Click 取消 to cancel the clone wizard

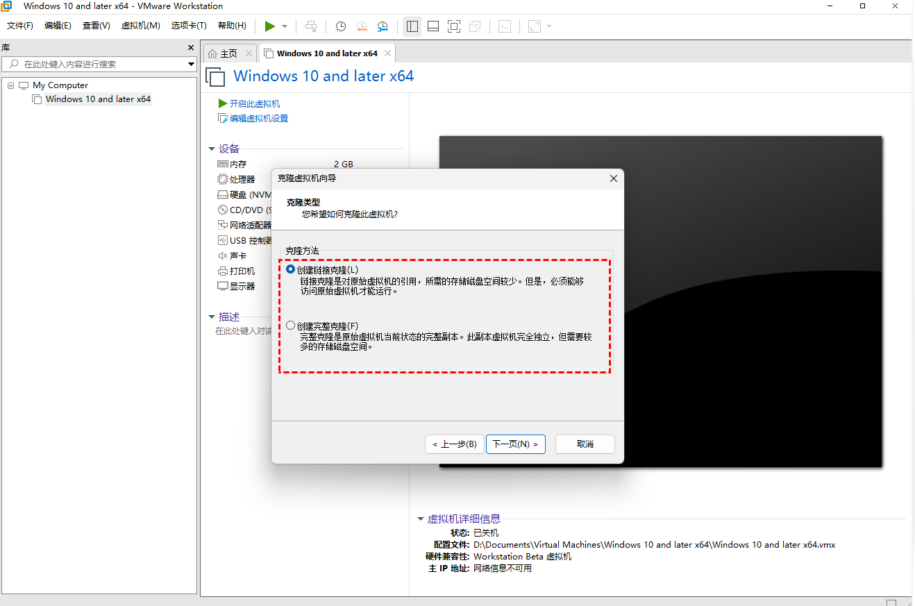(585, 444)
